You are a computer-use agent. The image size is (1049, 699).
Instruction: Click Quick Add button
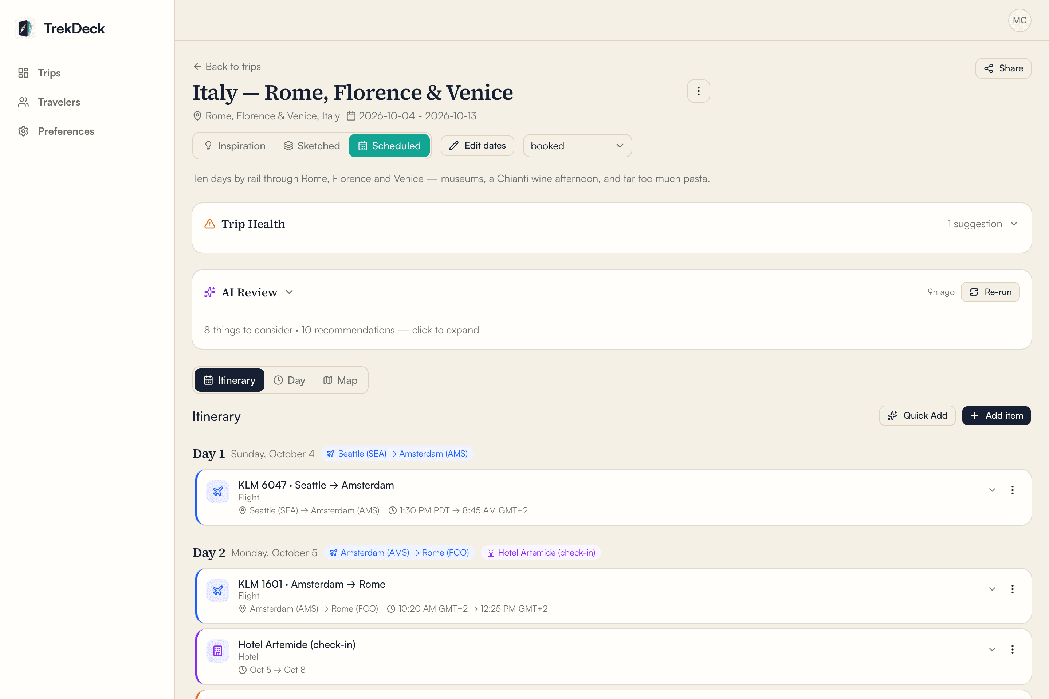tap(918, 415)
